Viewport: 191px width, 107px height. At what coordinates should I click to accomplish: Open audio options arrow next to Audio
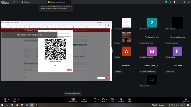pyautogui.click(x=8, y=99)
